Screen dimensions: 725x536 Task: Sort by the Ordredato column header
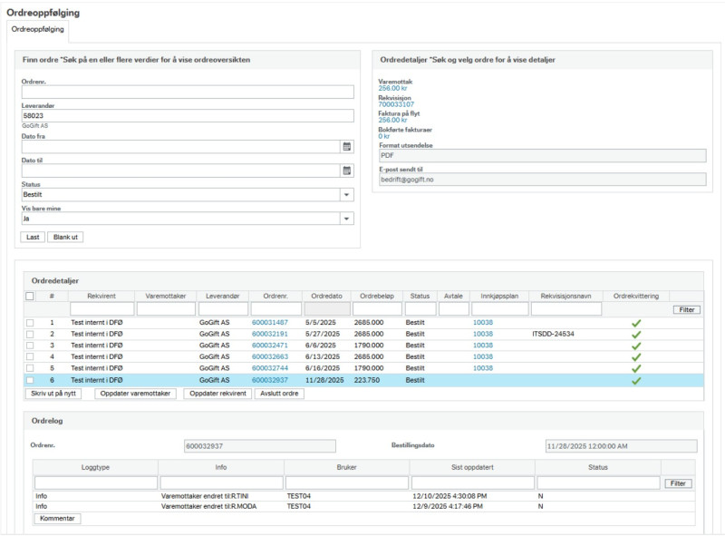pyautogui.click(x=326, y=297)
